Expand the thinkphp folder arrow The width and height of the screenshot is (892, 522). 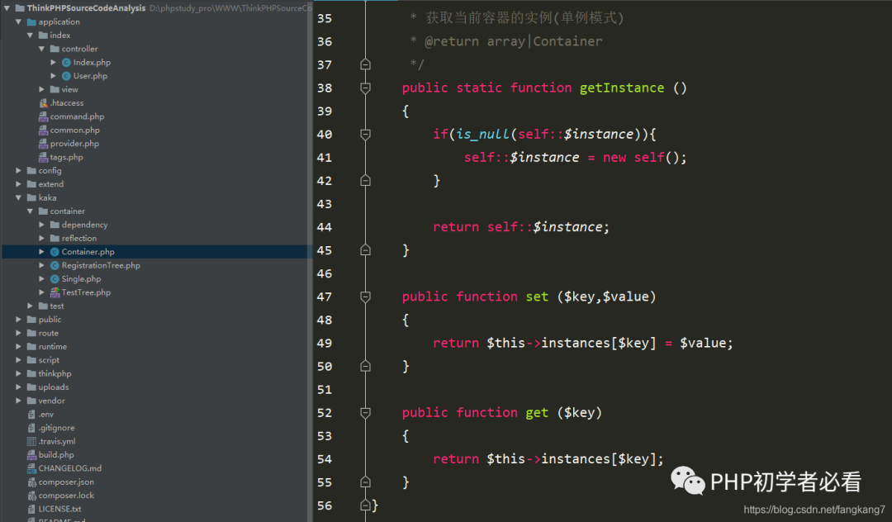(18, 373)
